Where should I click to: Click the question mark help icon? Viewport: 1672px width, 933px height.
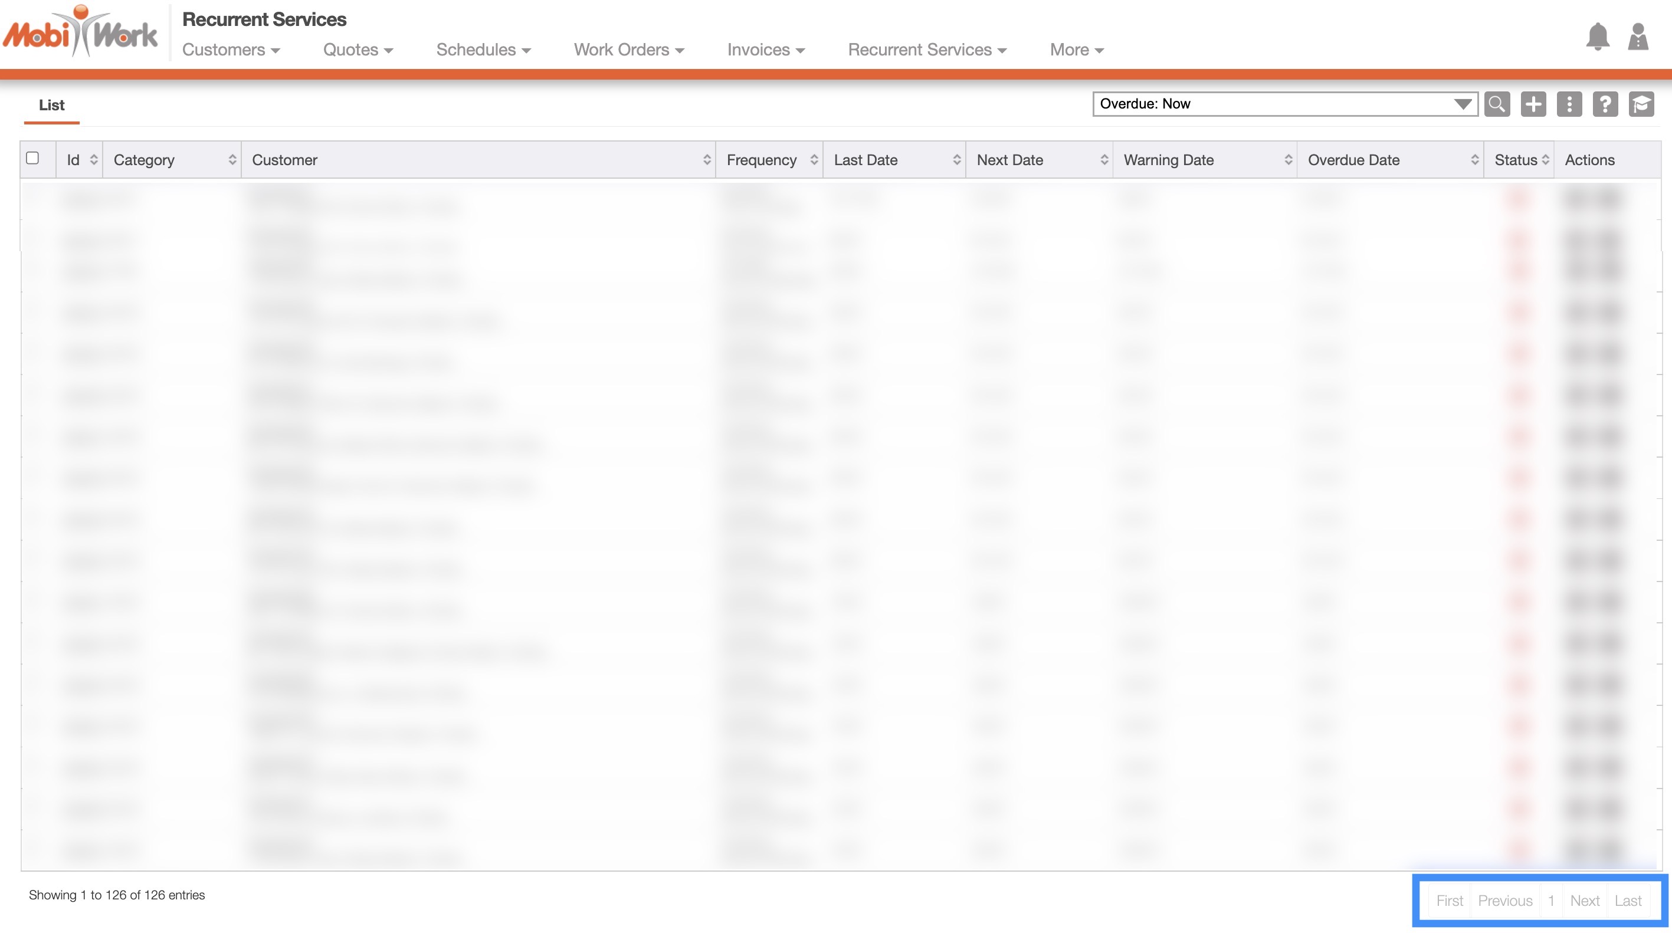coord(1605,104)
